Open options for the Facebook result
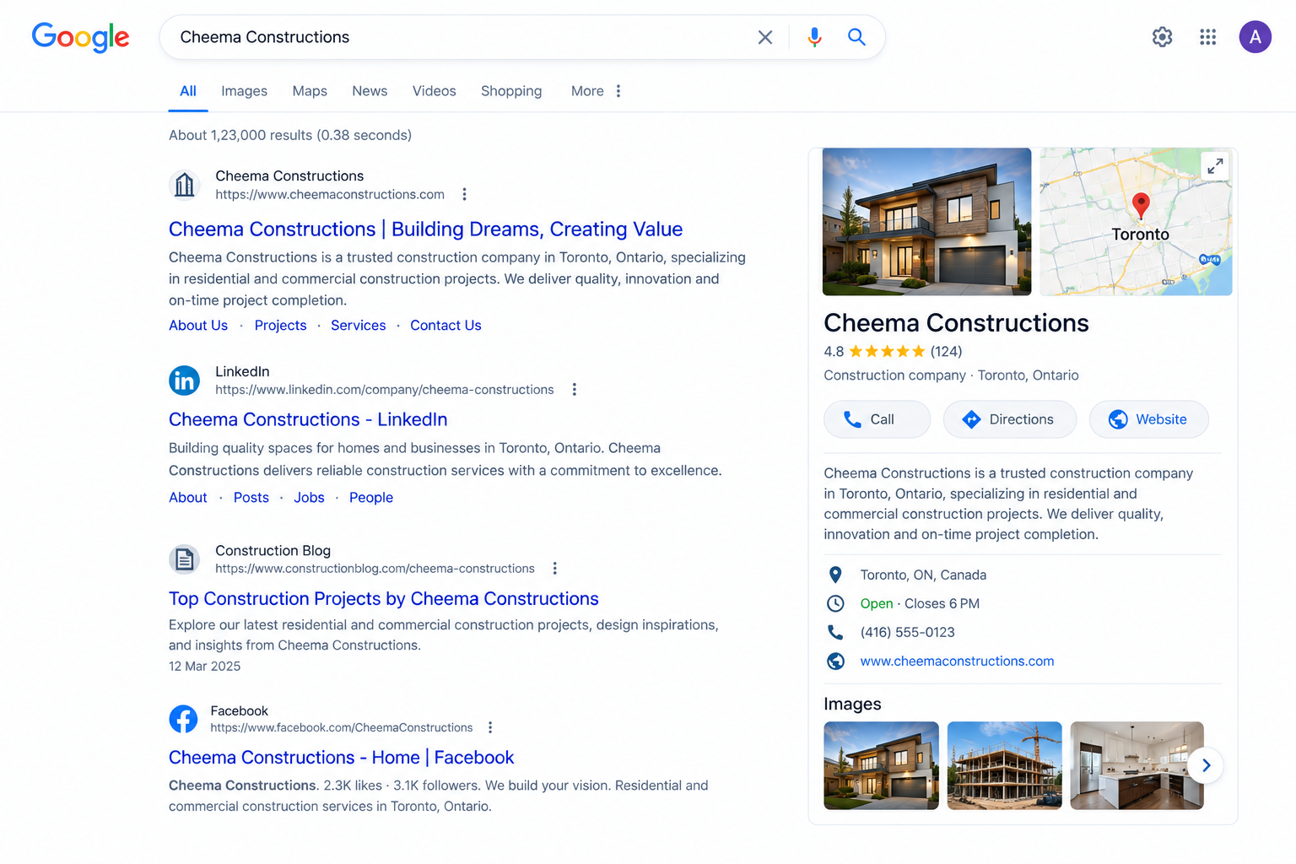Screen dimensions: 1296x864 tap(490, 727)
